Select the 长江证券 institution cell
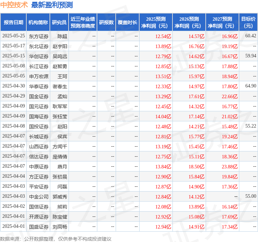The image size is (258, 242). pyautogui.click(x=39, y=66)
